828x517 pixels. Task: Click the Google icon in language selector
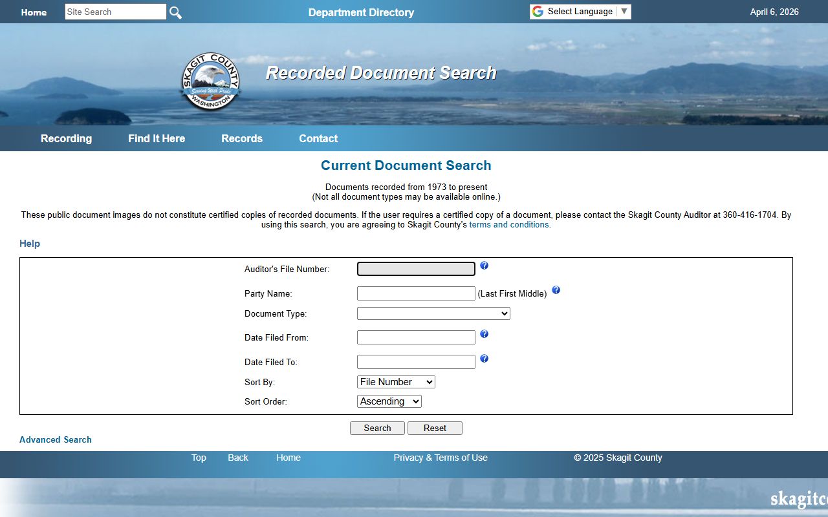click(538, 12)
